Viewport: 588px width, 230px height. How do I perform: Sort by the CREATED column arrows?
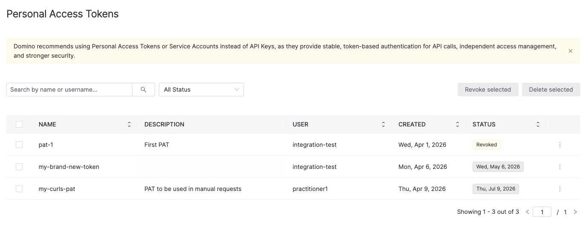(457, 124)
